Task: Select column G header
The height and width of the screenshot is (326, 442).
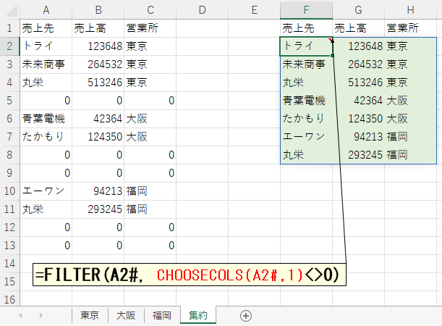Action: coord(358,10)
